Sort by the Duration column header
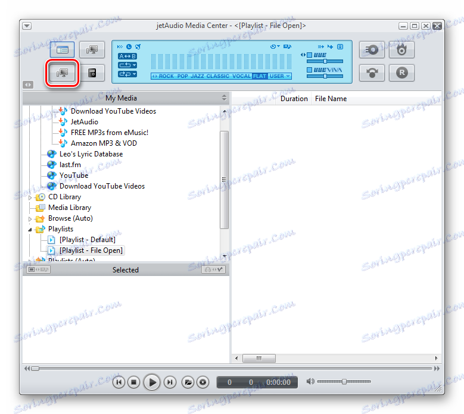Viewport: 464px width, 414px height. (x=294, y=99)
